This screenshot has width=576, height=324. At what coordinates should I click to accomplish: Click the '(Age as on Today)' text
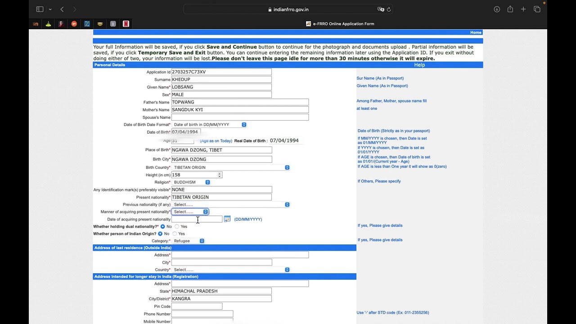tap(216, 141)
